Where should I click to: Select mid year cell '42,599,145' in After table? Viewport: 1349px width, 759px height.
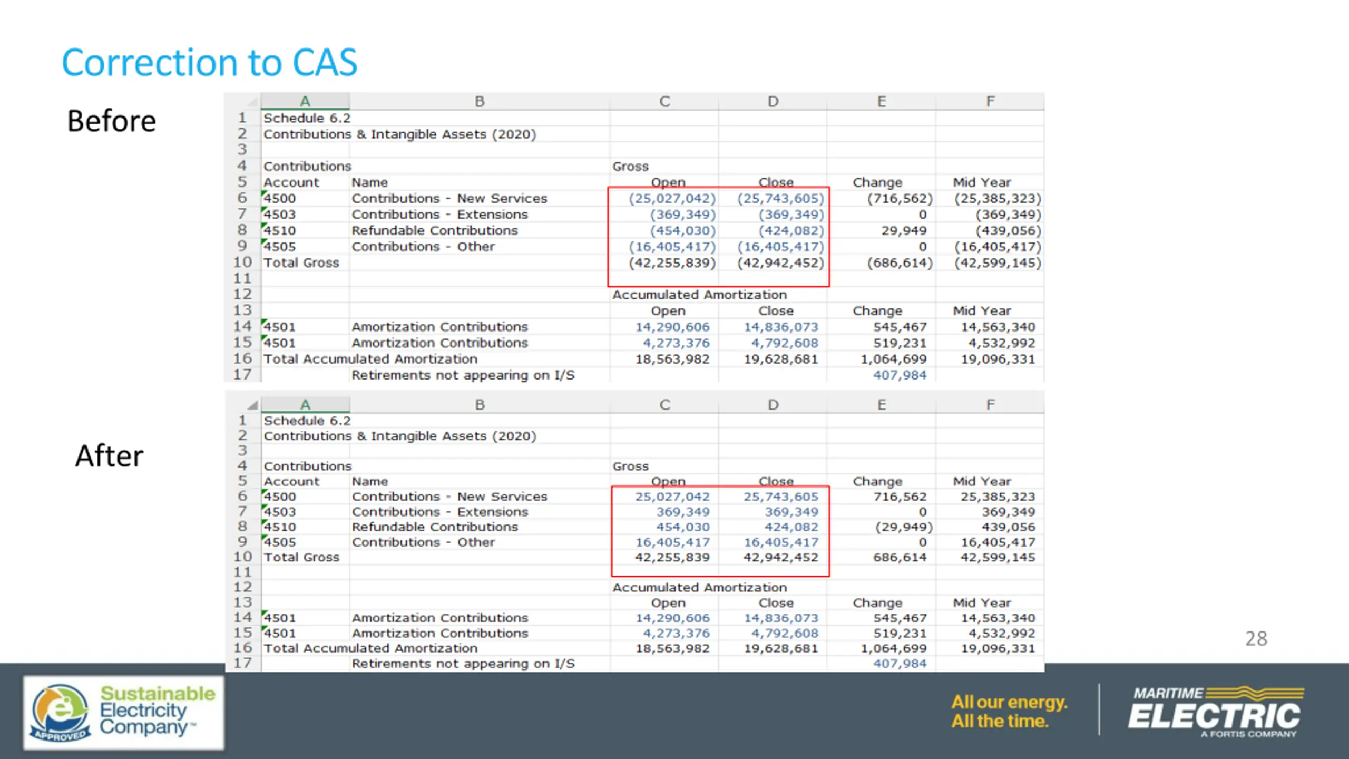[998, 558]
